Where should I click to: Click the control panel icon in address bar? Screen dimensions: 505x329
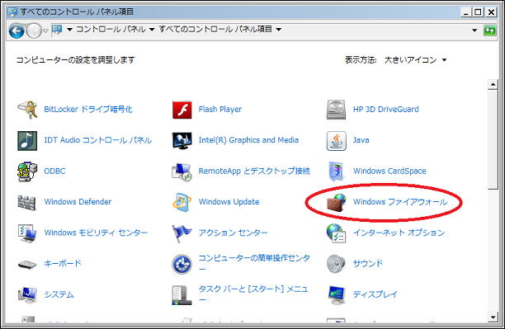click(57, 30)
